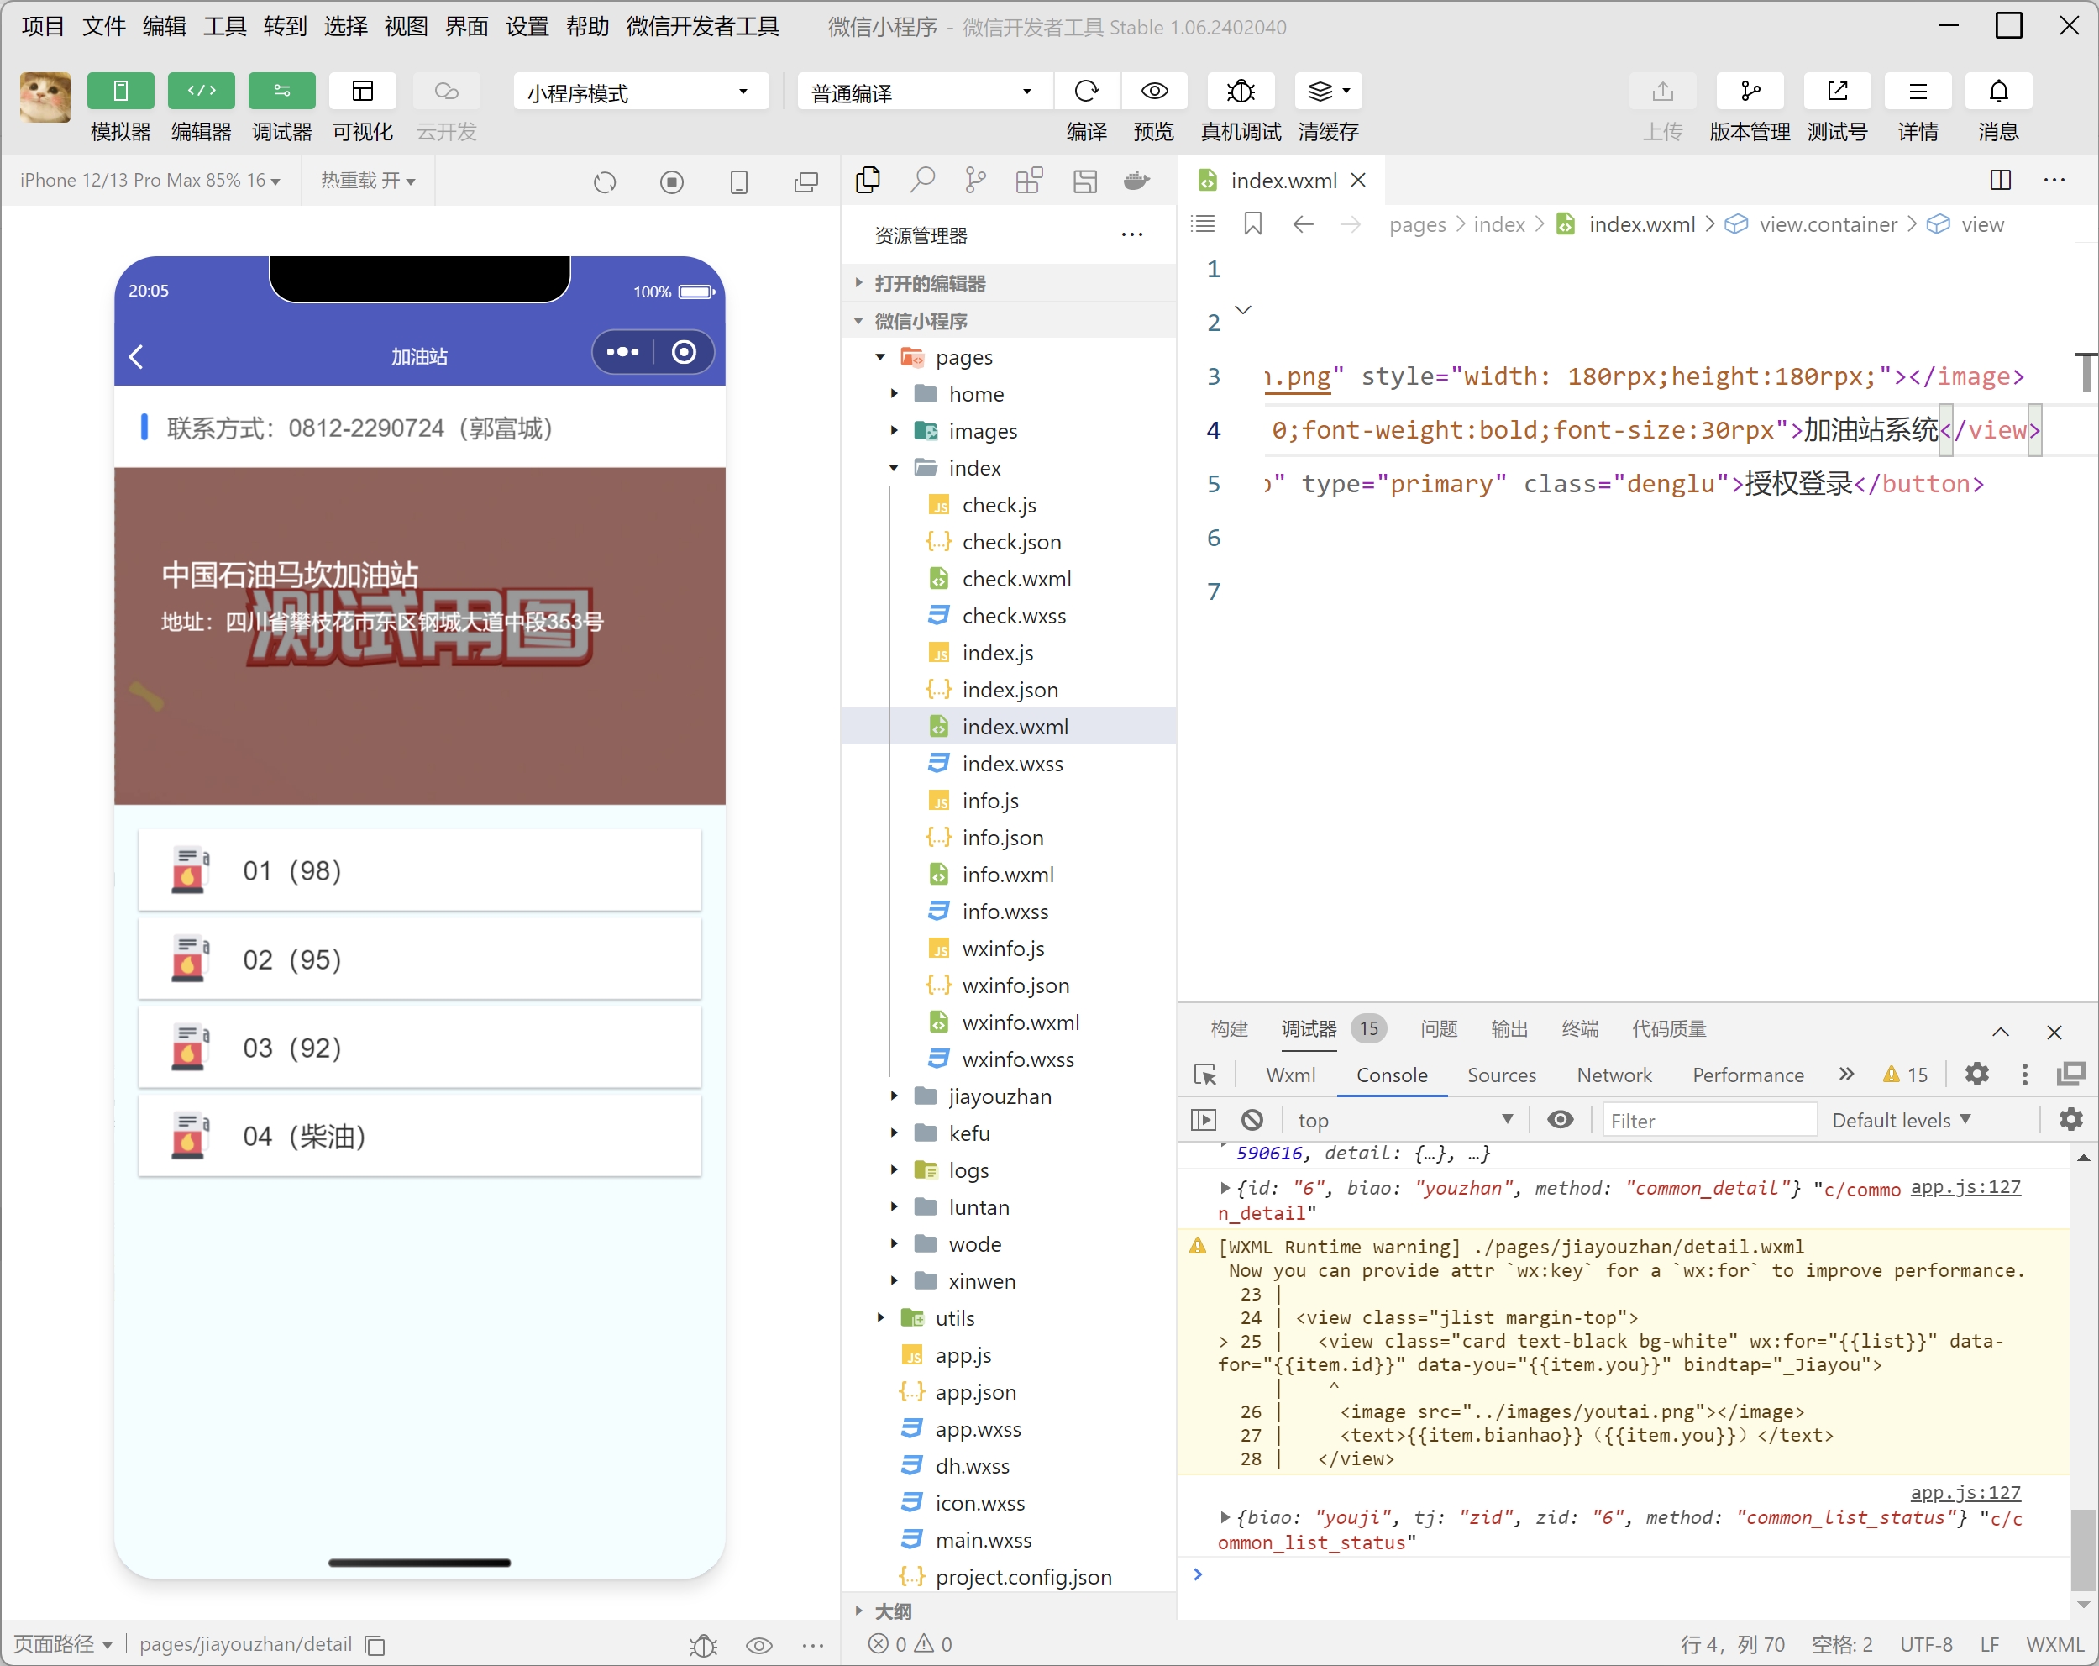Go back in the editor navigation
This screenshot has height=1666, width=2099.
[1303, 224]
